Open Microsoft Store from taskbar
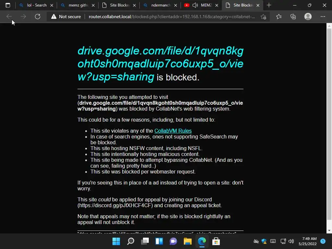 pos(216,241)
